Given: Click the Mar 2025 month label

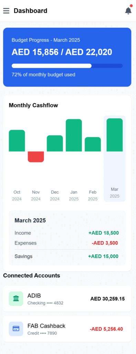Looking at the screenshot, I should [x=115, y=193].
